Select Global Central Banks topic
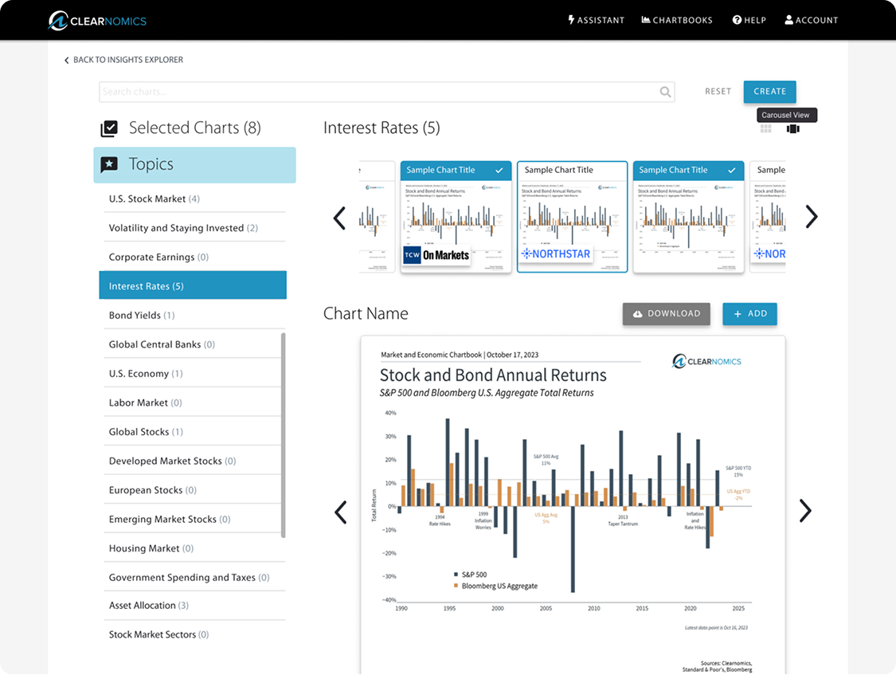 tap(192, 344)
